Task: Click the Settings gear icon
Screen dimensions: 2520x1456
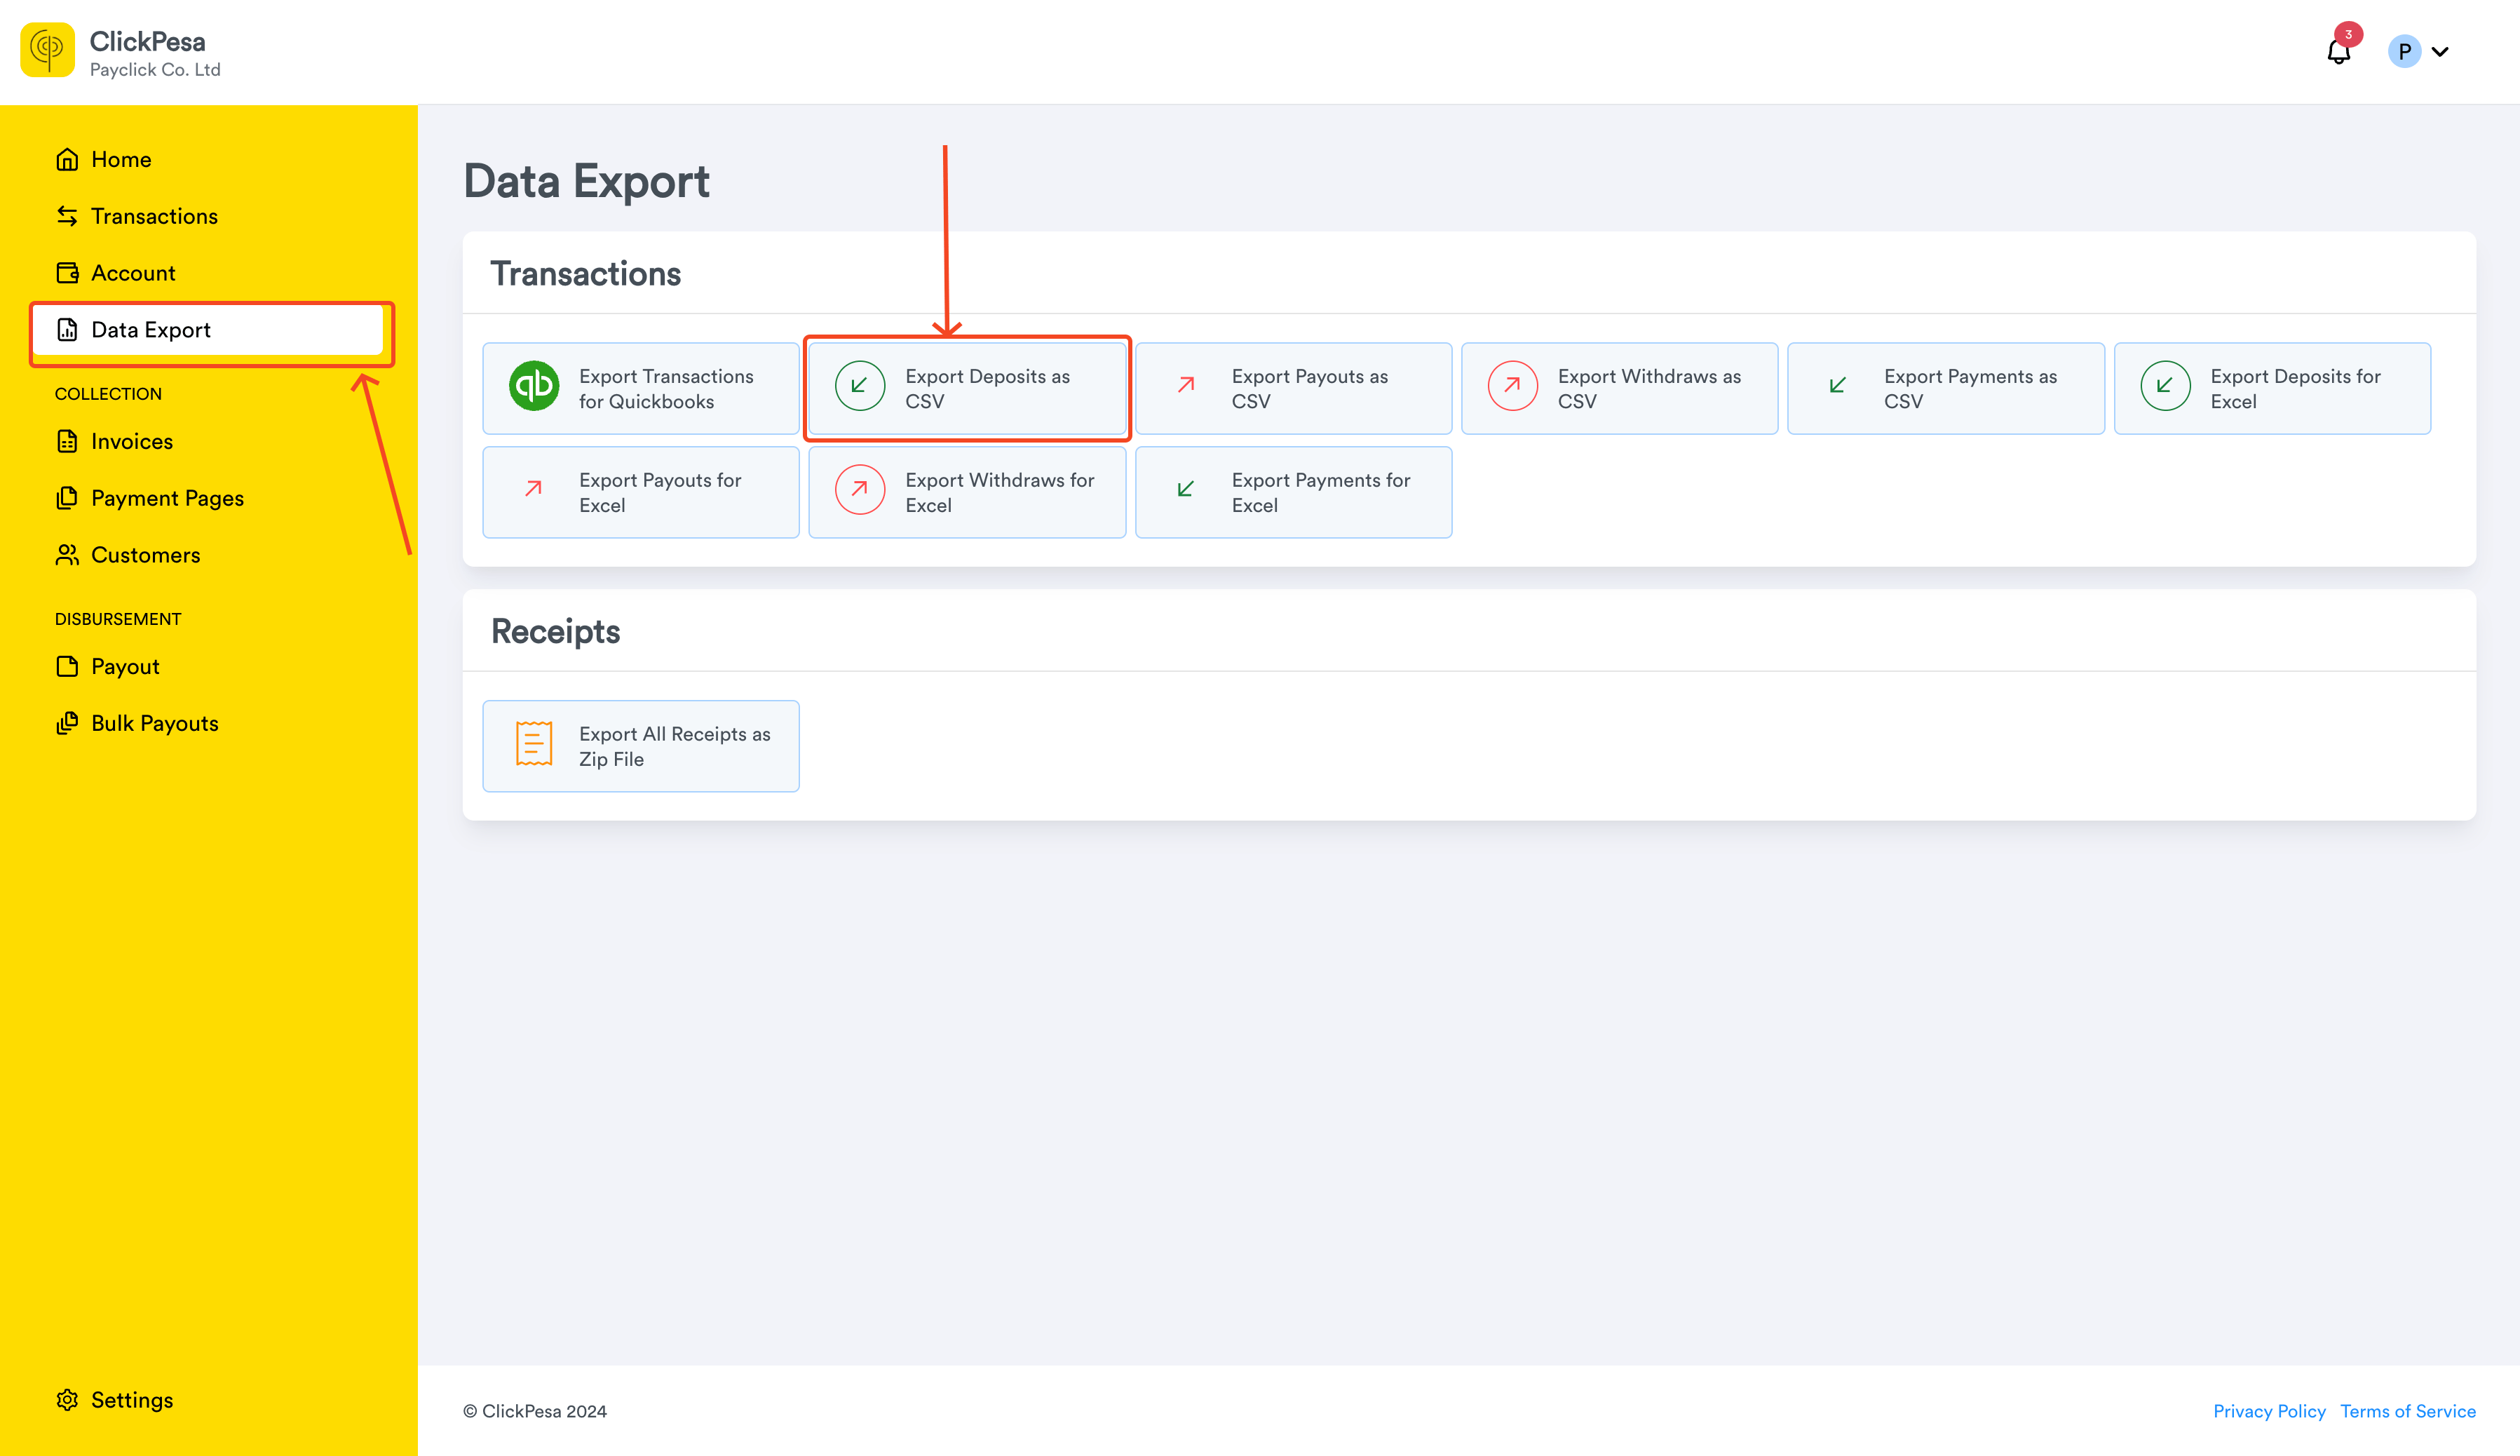Action: [x=67, y=1400]
